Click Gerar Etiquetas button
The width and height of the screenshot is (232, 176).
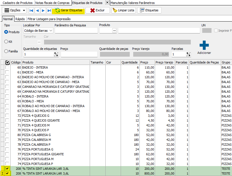click(x=69, y=10)
